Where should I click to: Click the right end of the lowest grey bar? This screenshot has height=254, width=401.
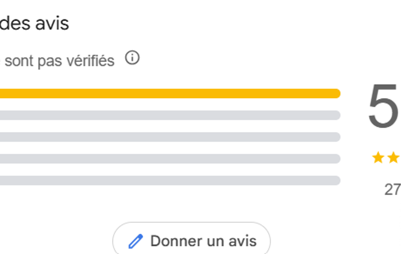(336, 181)
